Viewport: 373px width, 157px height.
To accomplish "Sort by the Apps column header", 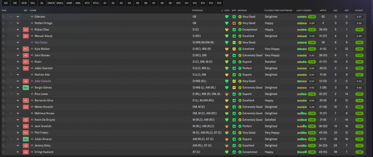I will point(323,10).
